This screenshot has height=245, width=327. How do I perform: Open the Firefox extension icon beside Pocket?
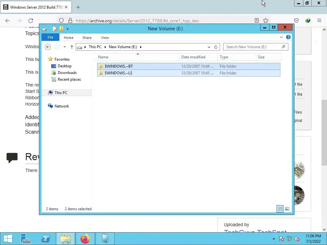click(x=308, y=20)
